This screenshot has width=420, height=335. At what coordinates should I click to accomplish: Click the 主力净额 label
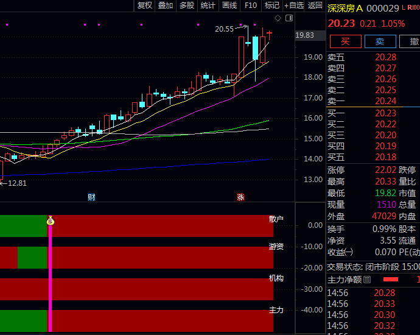(x=345, y=280)
